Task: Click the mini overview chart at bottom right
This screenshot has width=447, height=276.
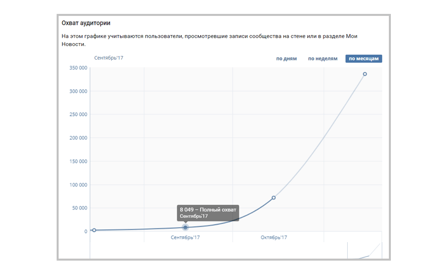Action: 364,251
